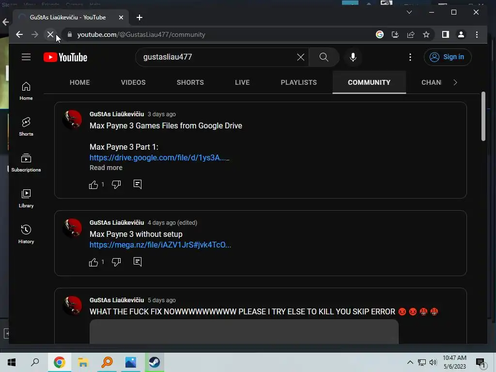This screenshot has height=372, width=496.
Task: Open the mega.nz file link
Action: pyautogui.click(x=160, y=245)
